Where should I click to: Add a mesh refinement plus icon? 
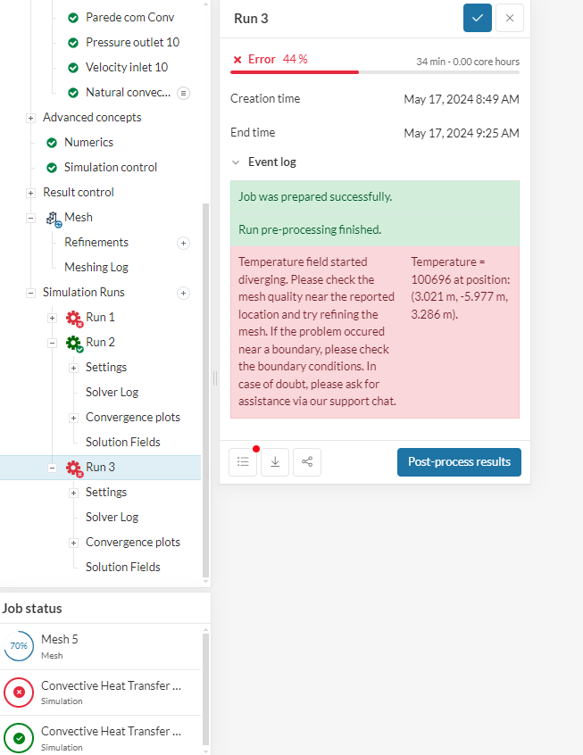[x=184, y=243]
